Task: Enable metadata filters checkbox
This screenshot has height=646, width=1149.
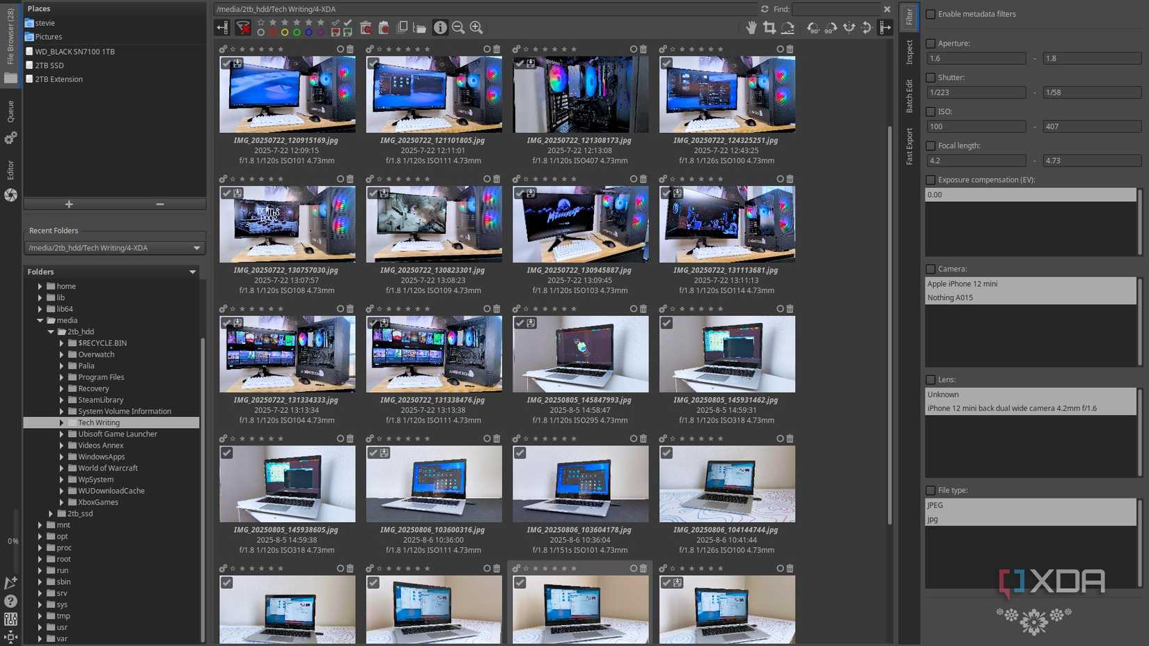Action: point(930,14)
